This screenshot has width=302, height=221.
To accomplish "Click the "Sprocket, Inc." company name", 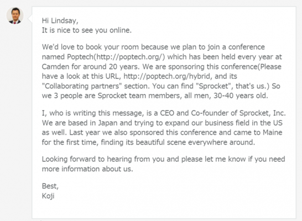I will (263, 113).
